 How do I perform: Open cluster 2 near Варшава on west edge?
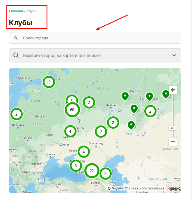[x=17, y=114]
